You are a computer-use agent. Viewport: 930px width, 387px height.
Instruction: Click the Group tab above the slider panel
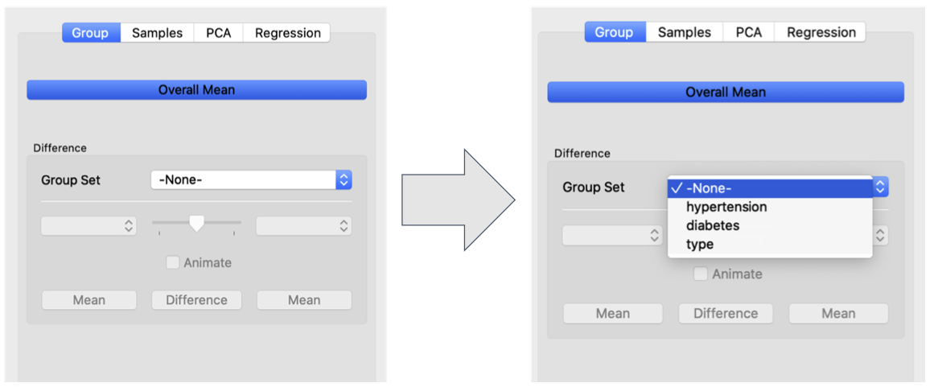(x=91, y=33)
